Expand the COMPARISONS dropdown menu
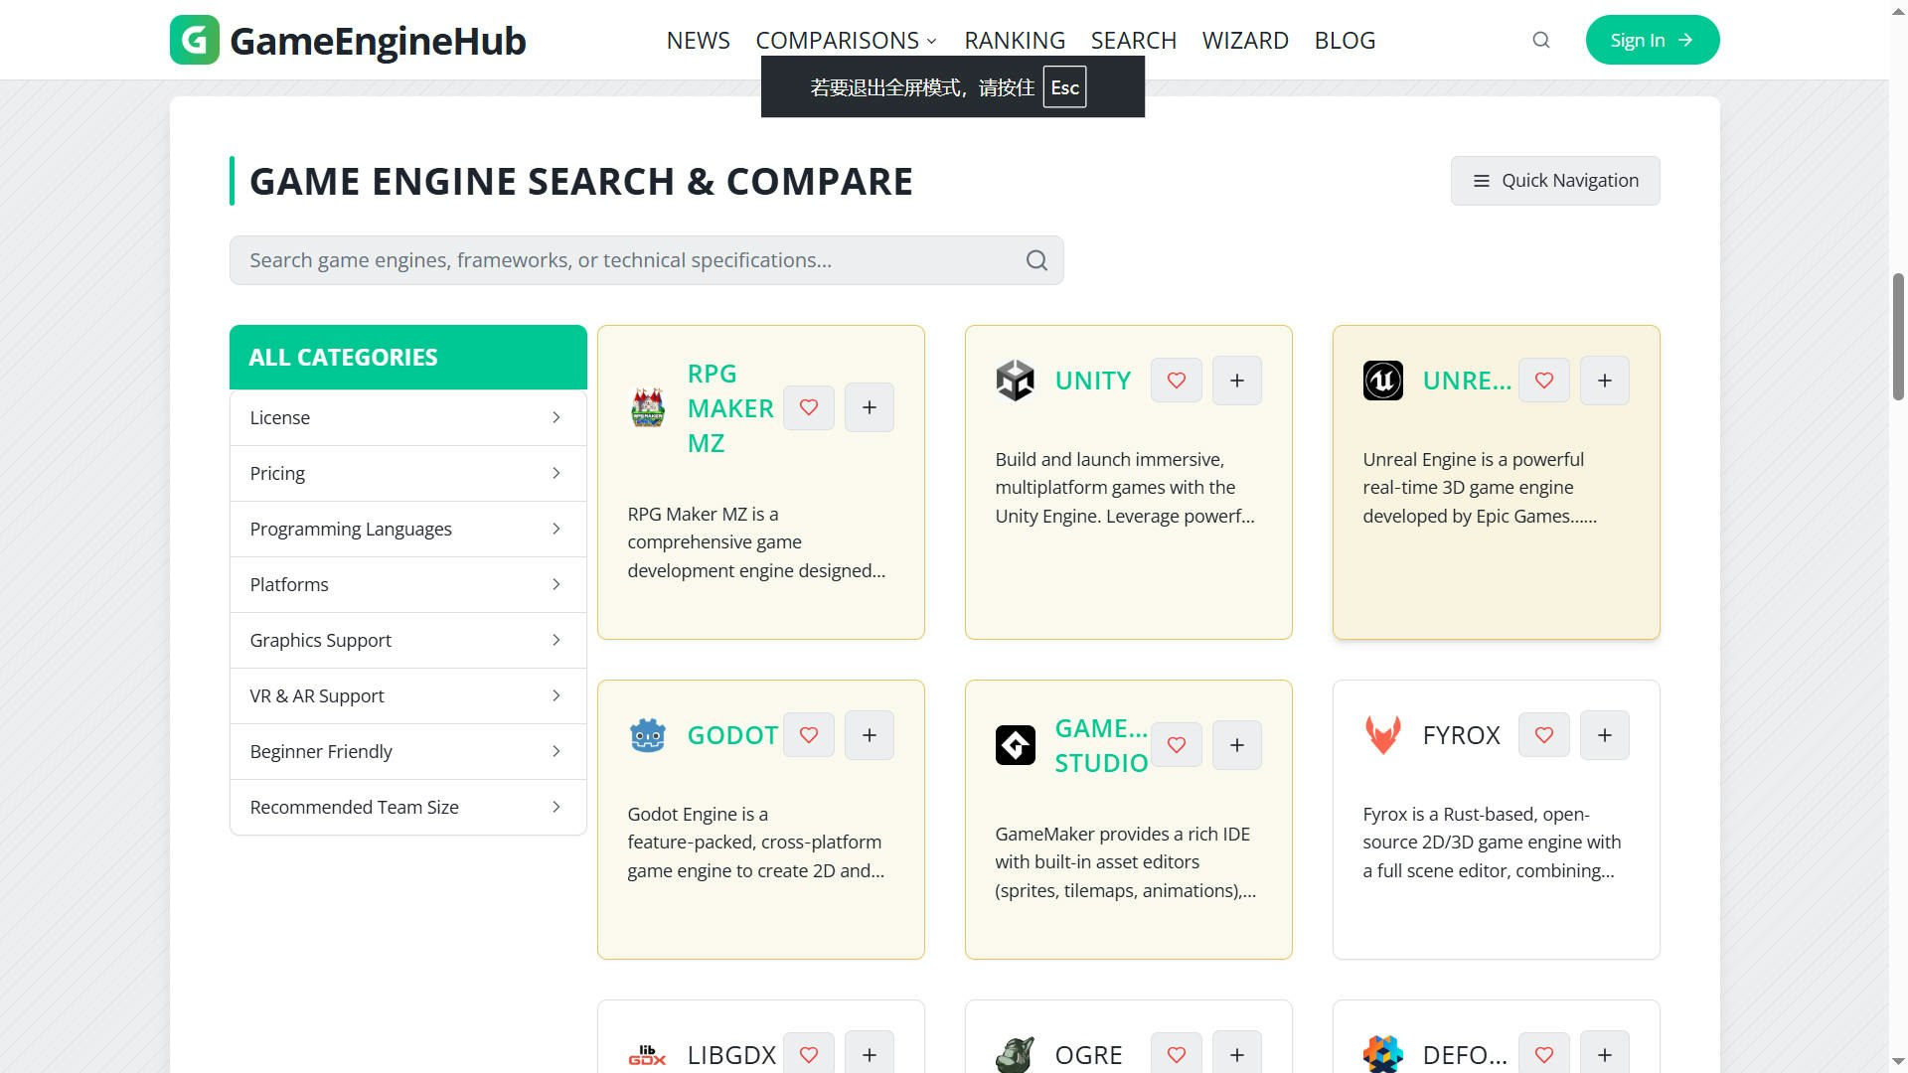1908x1073 pixels. coord(845,40)
